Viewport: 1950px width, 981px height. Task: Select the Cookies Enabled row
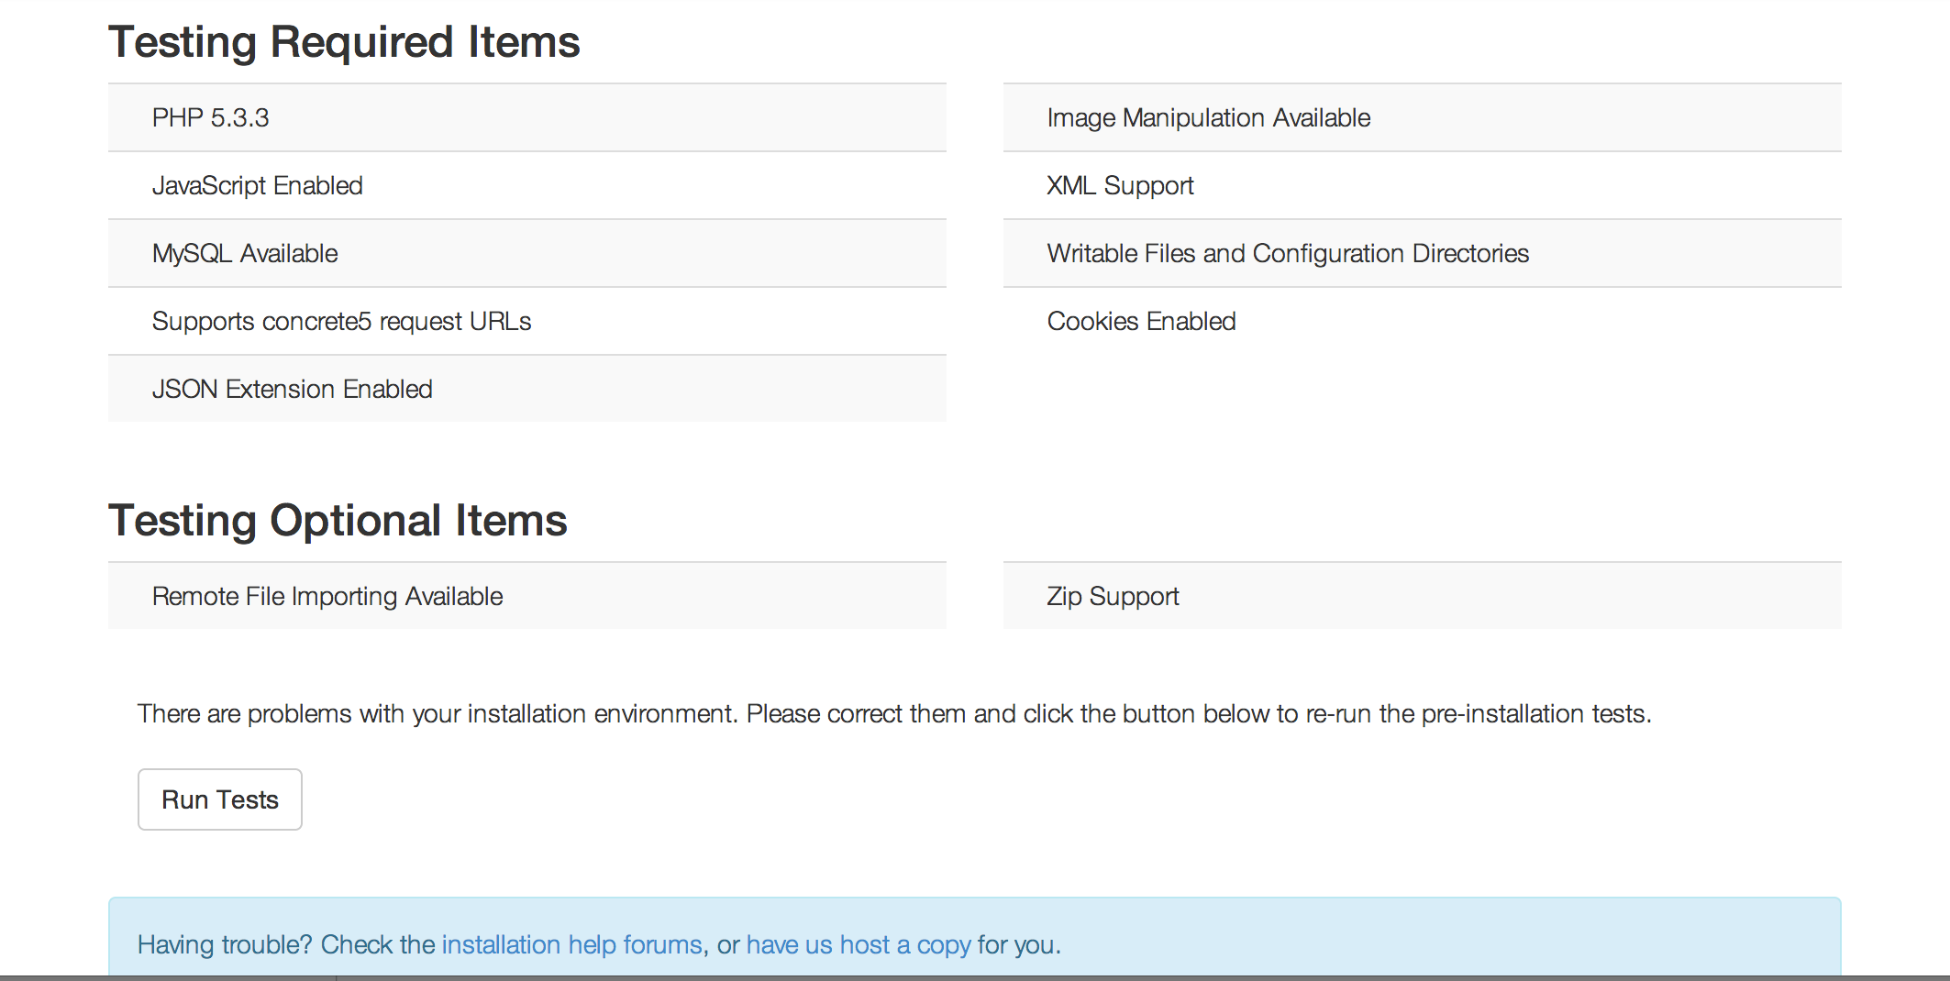pos(1423,321)
